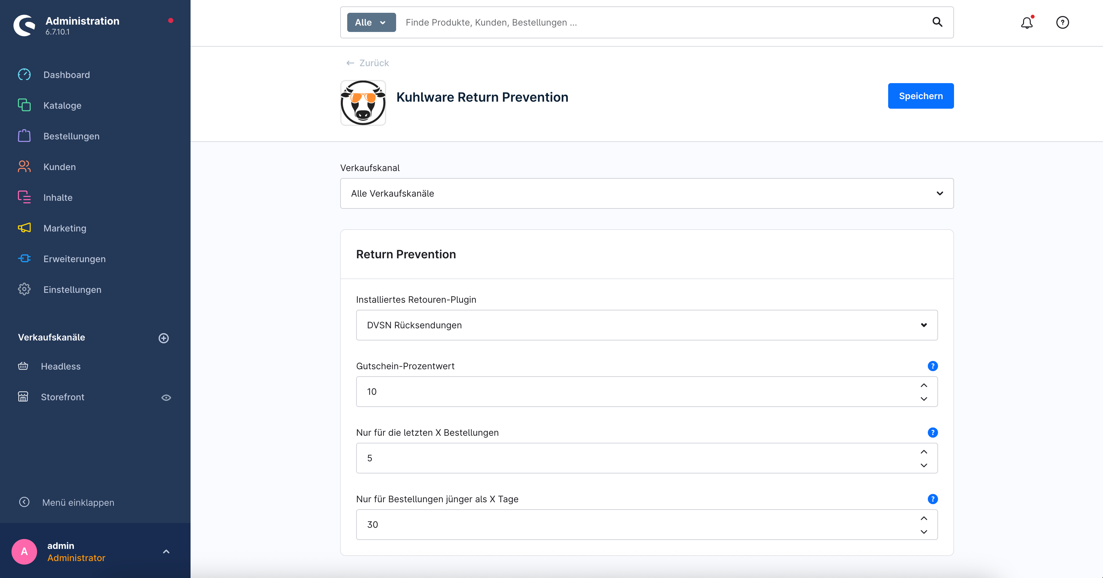
Task: Collapse sidebar via Menü einklappen
Action: (78, 502)
